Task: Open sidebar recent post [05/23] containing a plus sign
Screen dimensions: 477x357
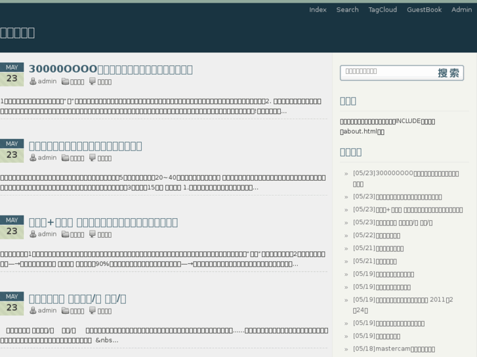Action: click(x=407, y=210)
